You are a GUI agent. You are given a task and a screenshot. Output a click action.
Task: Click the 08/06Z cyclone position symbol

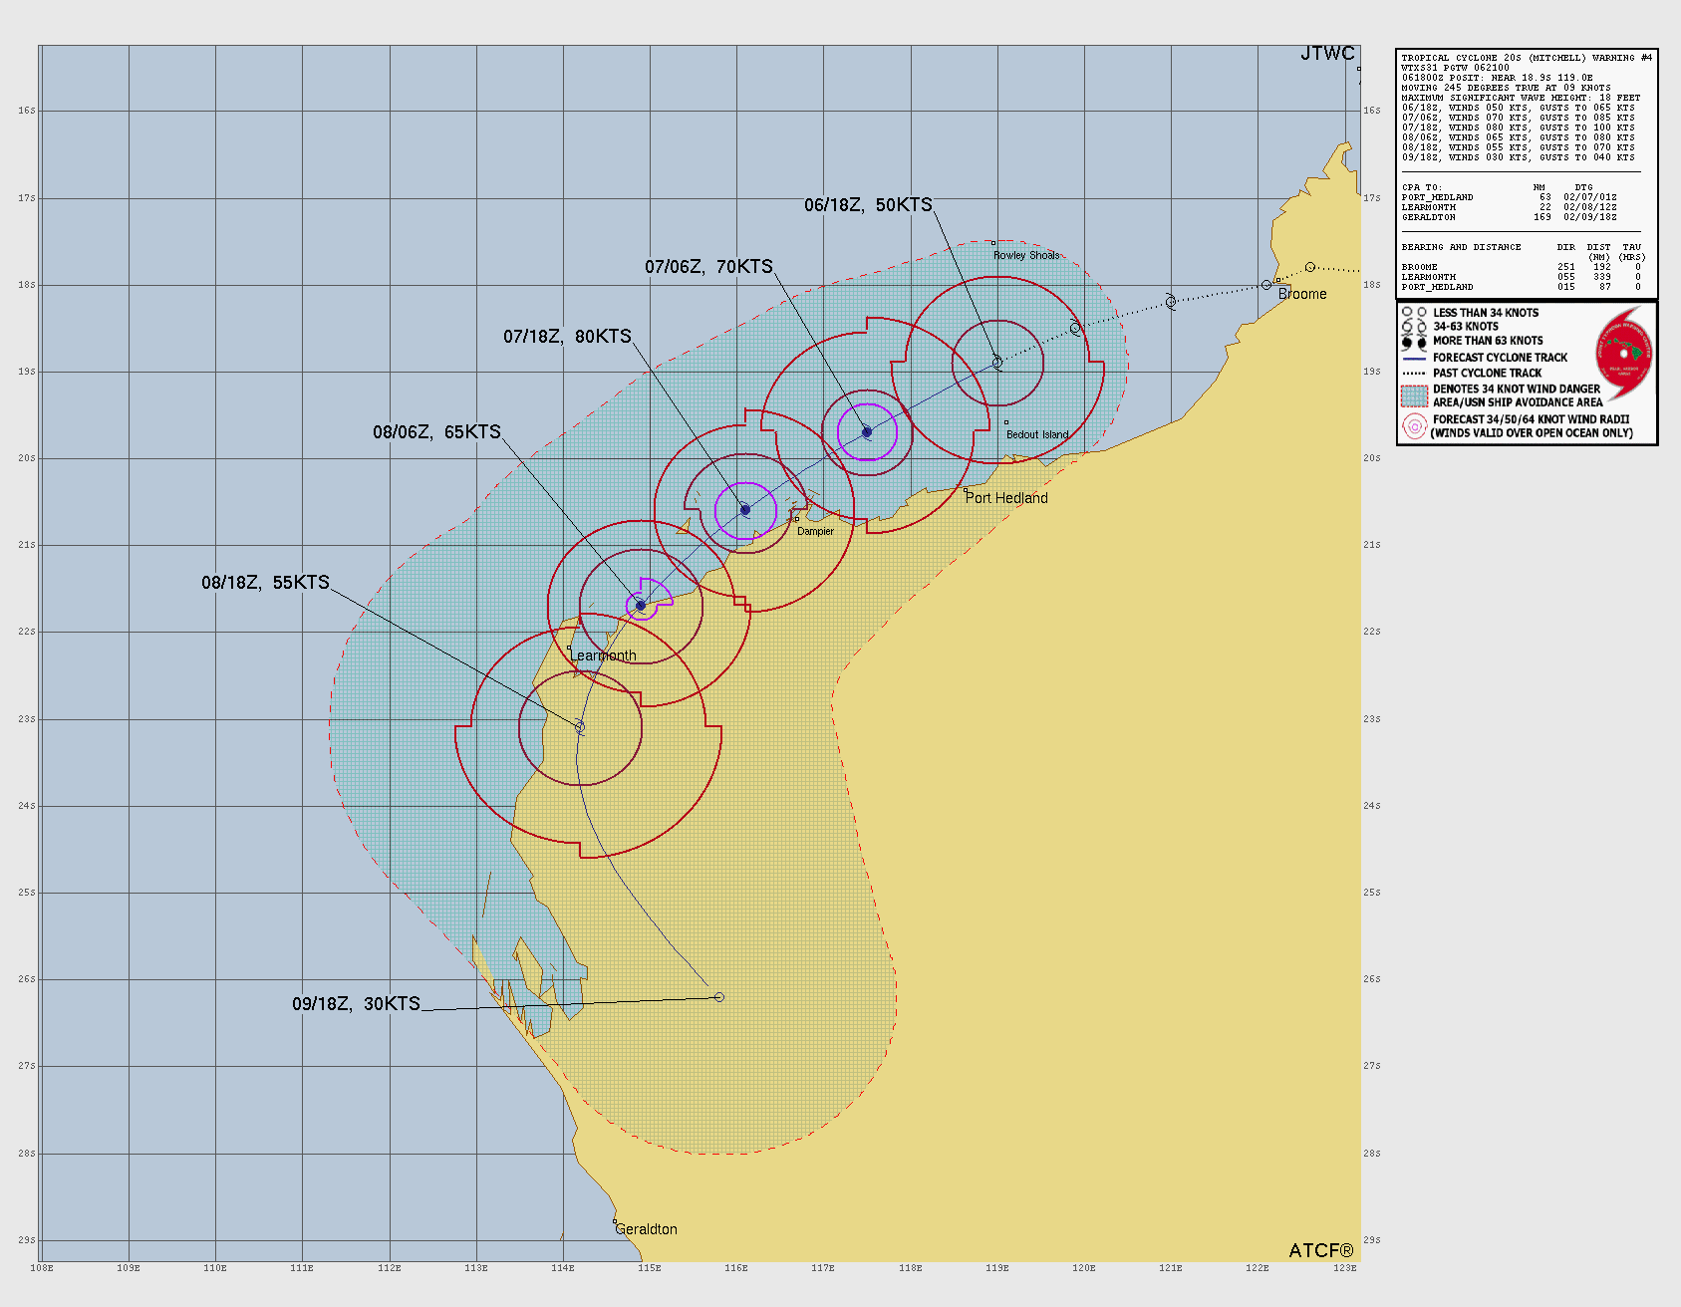click(x=641, y=606)
